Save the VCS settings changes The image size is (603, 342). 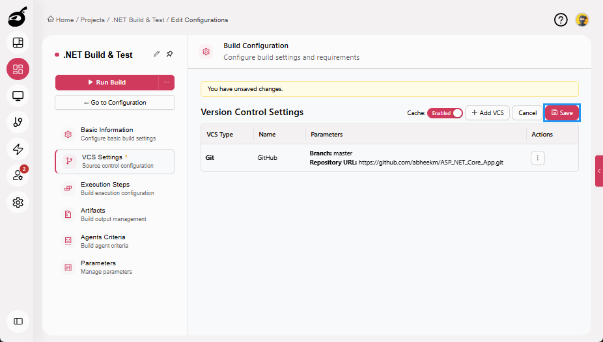click(562, 113)
